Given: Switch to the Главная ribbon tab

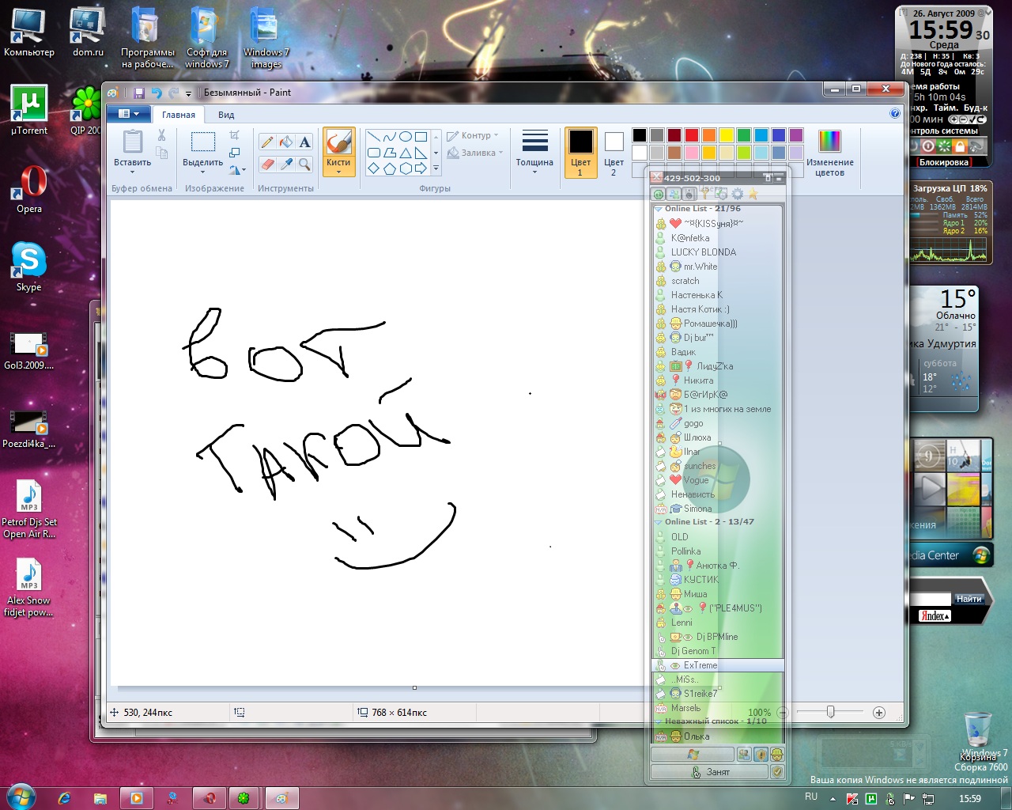Looking at the screenshot, I should (x=179, y=115).
